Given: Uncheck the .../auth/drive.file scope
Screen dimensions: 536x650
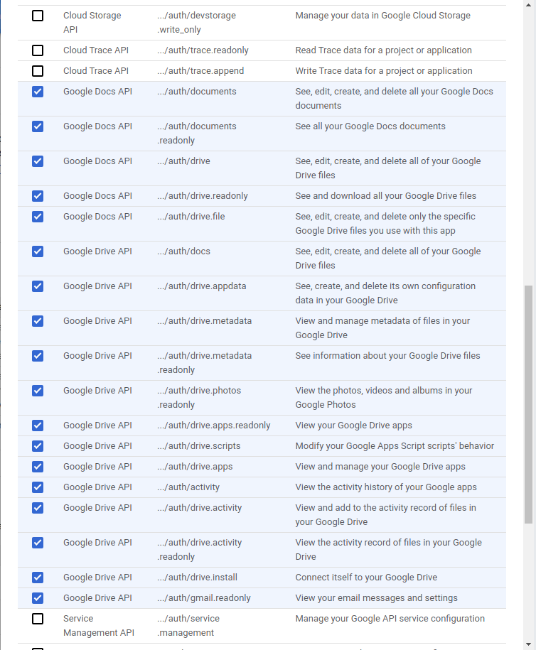Looking at the screenshot, I should 38,217.
